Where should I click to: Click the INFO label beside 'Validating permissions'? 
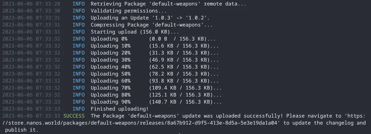click(79, 11)
